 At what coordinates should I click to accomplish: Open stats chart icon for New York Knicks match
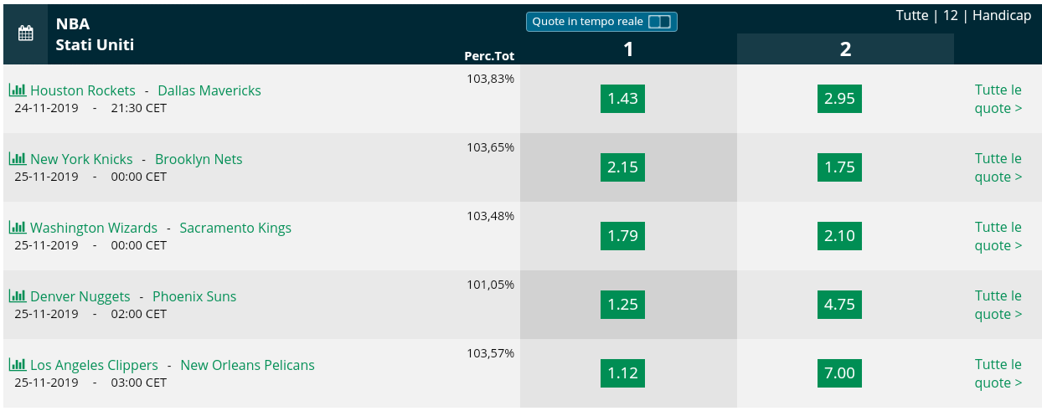pos(18,158)
